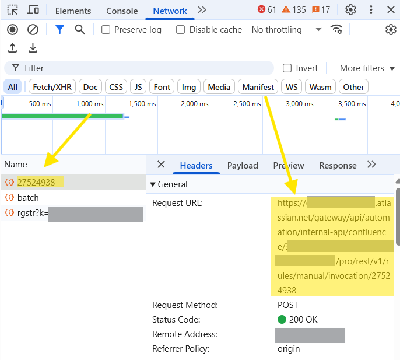Click the warning count 135
Viewport: 400px width, 360px height.
point(294,10)
